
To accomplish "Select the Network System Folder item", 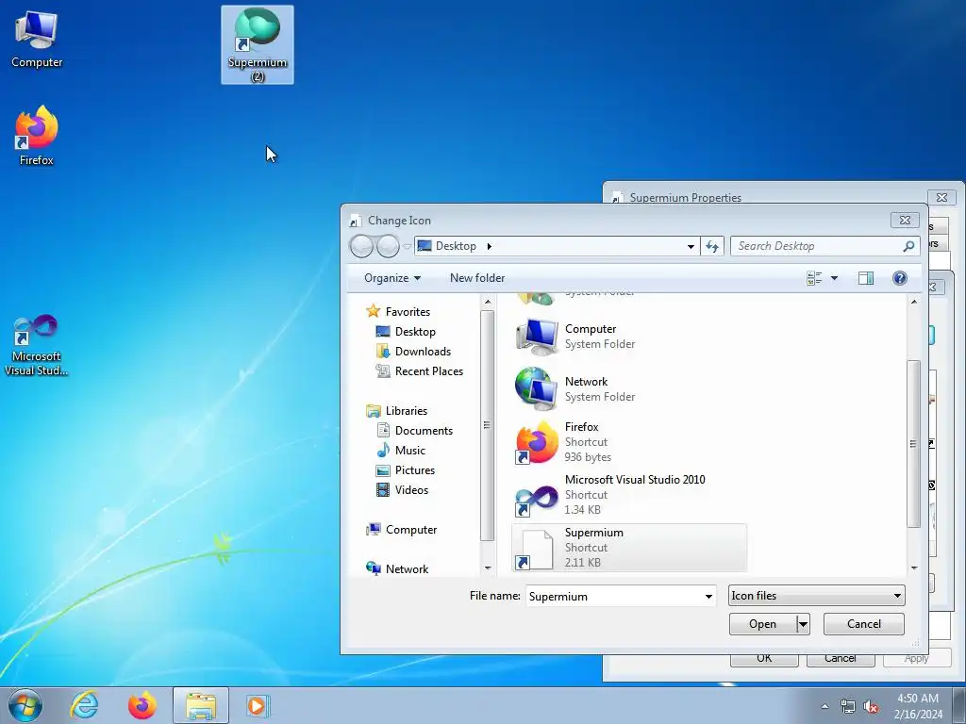I will tap(628, 389).
